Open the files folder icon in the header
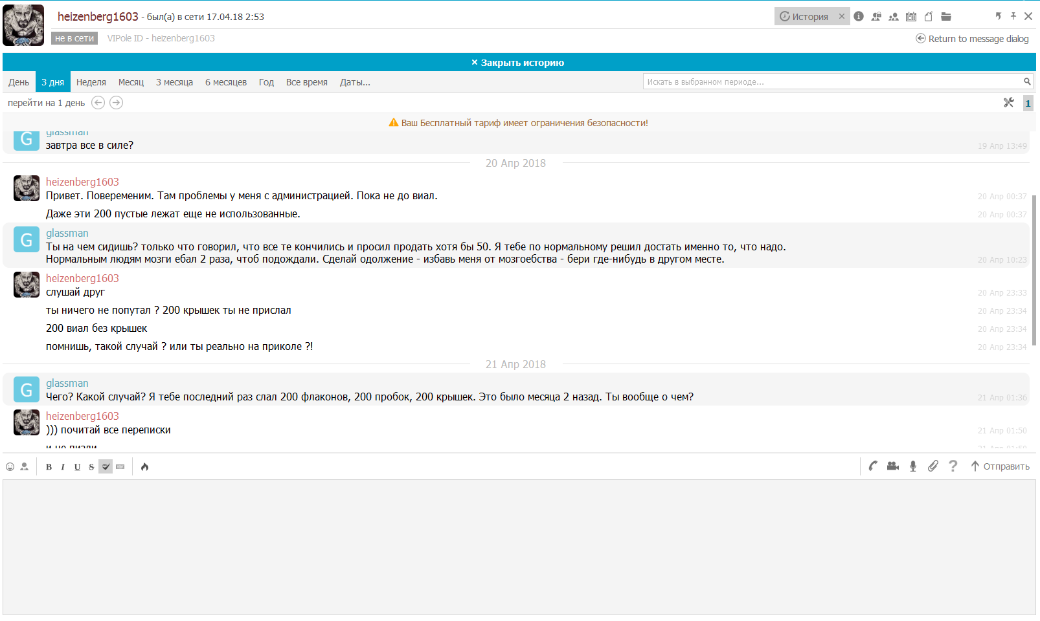The image size is (1040, 621). pos(946,17)
